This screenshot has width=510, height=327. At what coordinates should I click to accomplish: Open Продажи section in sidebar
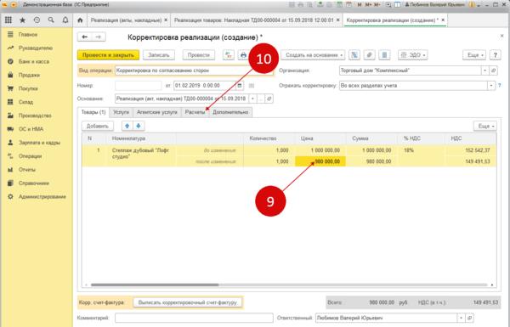point(29,75)
